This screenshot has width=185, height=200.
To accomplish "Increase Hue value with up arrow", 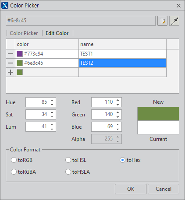I will [52, 100].
